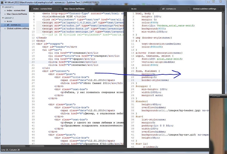
Task: Close index - копия.html from the sidebar list
Action: coord(5,11)
